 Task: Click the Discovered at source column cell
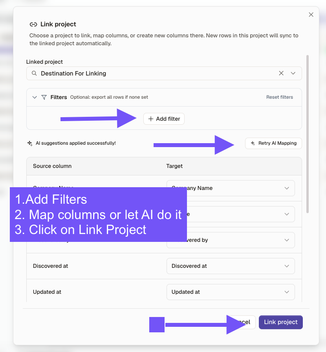[50, 266]
